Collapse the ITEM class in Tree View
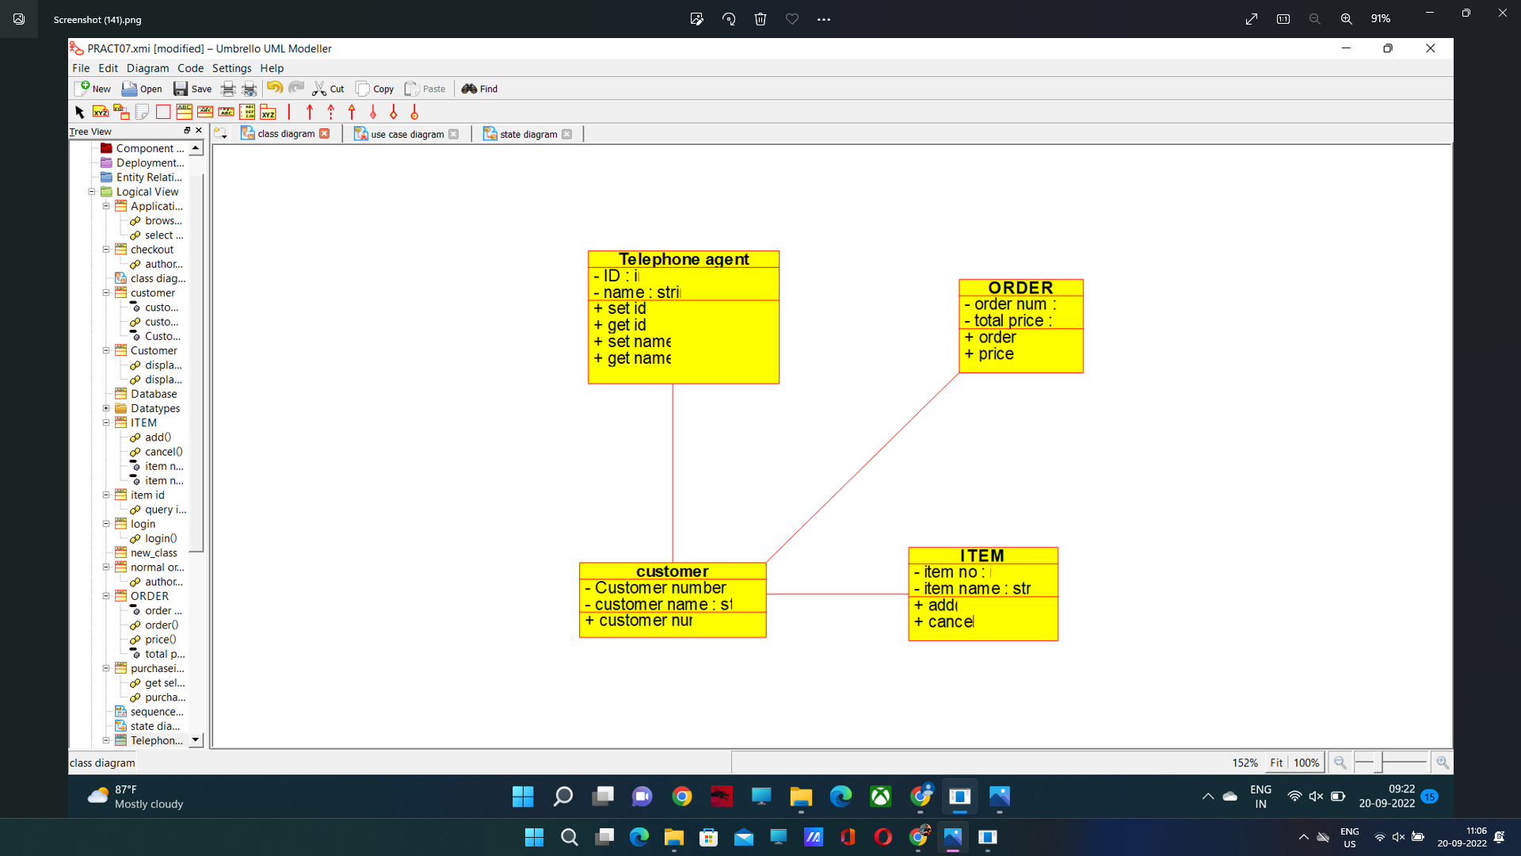Viewport: 1521px width, 856px height. pyautogui.click(x=107, y=422)
